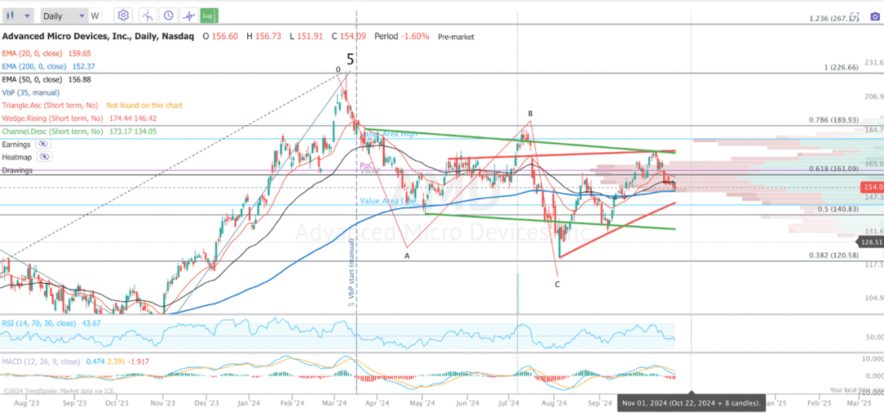Click the MACD (12, 26, 9, close) label

point(41,361)
